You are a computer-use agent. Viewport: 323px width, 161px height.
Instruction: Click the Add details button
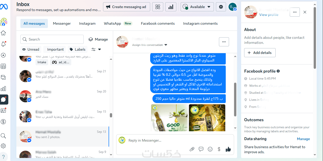tap(260, 53)
